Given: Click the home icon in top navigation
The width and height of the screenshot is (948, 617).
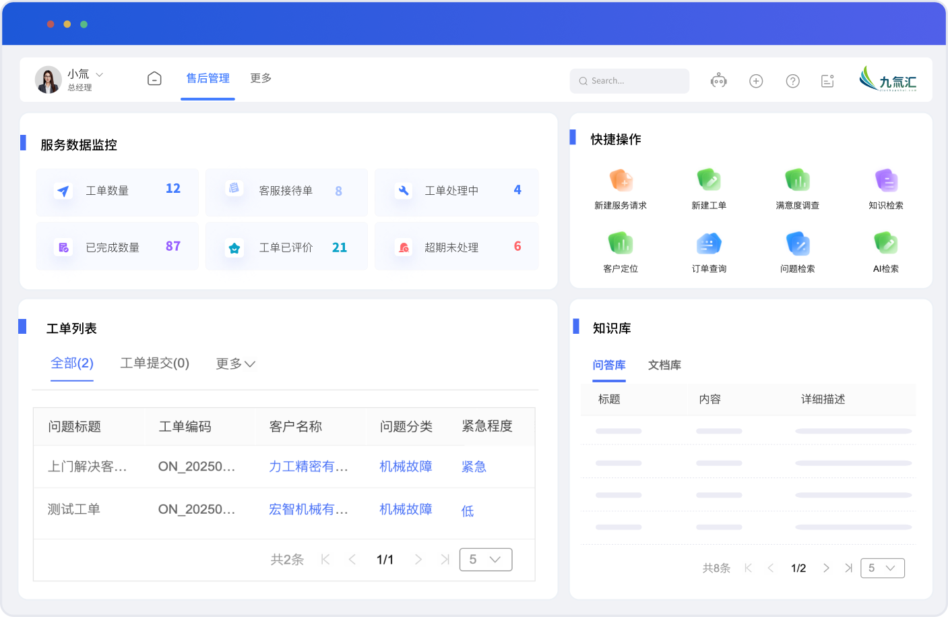Looking at the screenshot, I should tap(154, 79).
